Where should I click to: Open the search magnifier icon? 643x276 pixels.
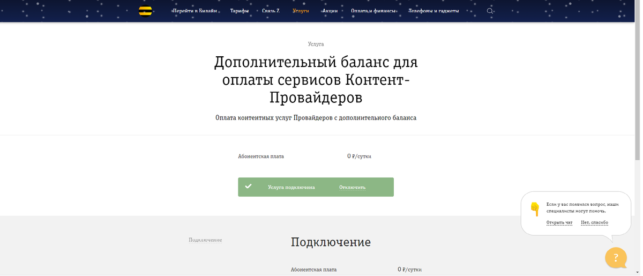click(x=490, y=11)
